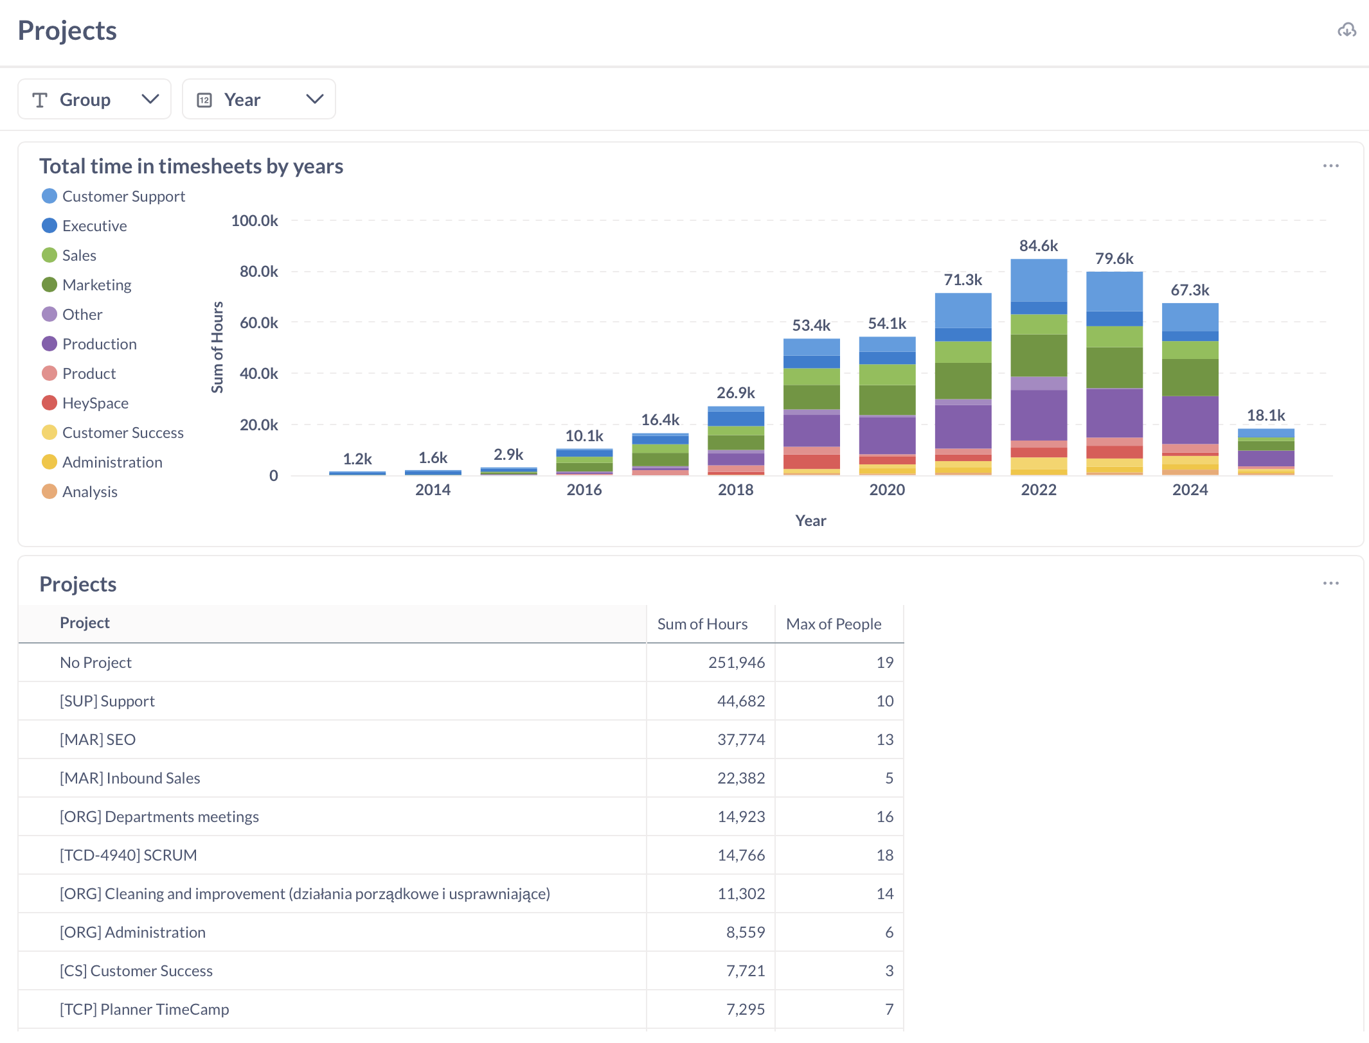Toggle Marketing legend item
The width and height of the screenshot is (1369, 1043).
coord(87,285)
